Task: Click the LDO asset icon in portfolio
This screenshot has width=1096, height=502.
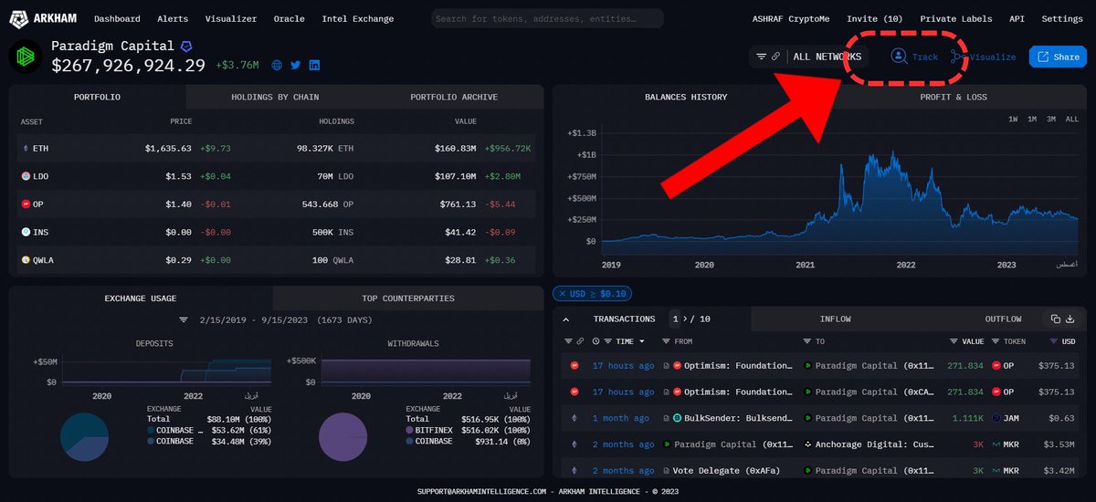Action: click(25, 176)
